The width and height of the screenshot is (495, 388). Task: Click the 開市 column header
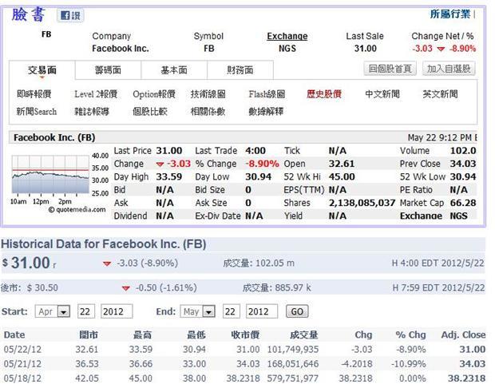89,335
